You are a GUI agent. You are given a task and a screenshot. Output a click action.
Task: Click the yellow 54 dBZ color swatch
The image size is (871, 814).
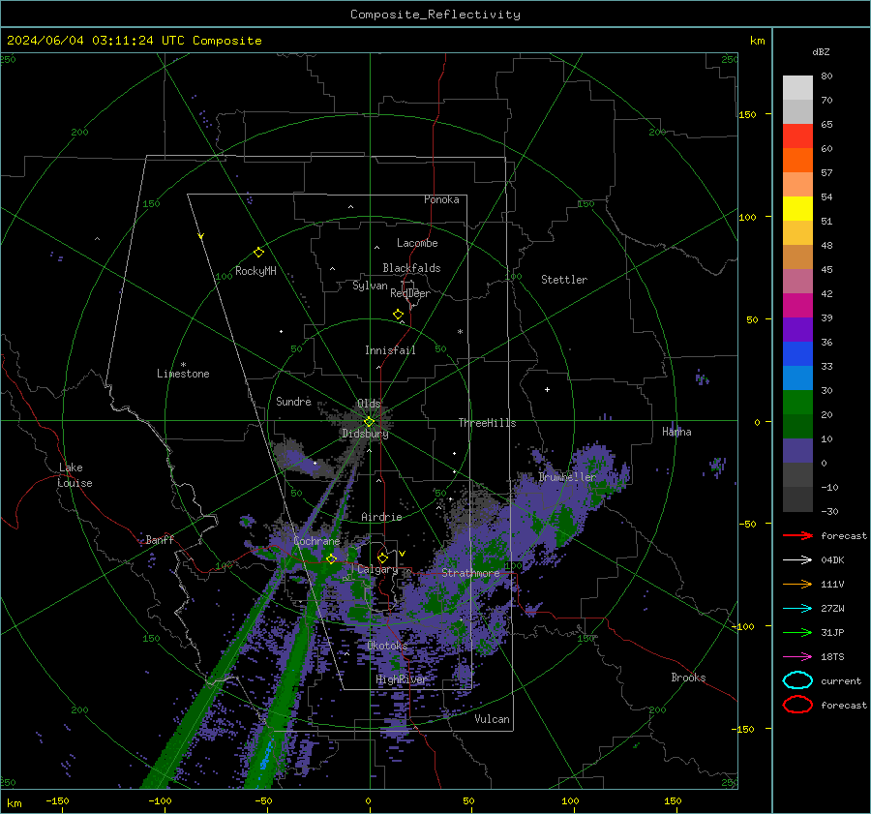[x=797, y=208]
